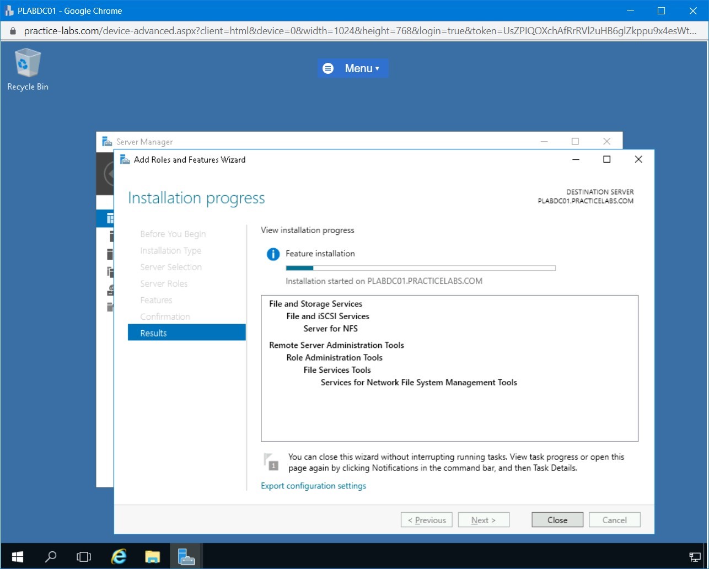
Task: Select the Features step
Action: click(x=156, y=300)
